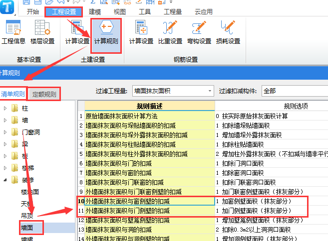The image size is (328, 241).
Task: Expand the 门窗洞 tree node
Action: 5,132
